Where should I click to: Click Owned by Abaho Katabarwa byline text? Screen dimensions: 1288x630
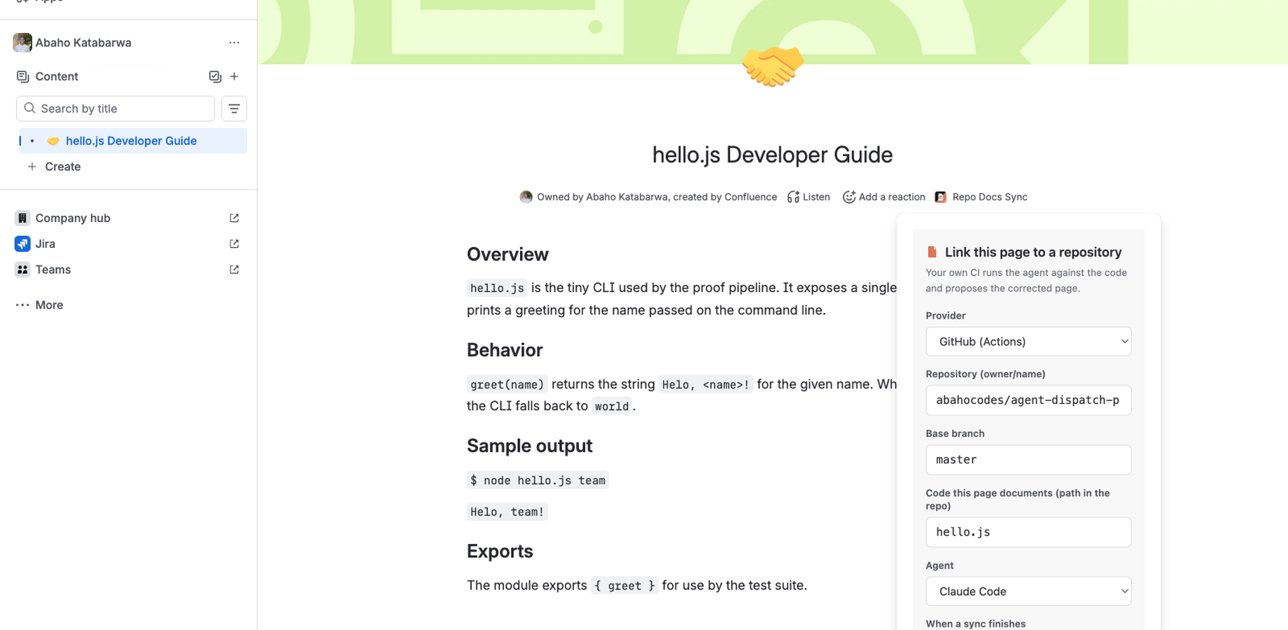(x=603, y=197)
